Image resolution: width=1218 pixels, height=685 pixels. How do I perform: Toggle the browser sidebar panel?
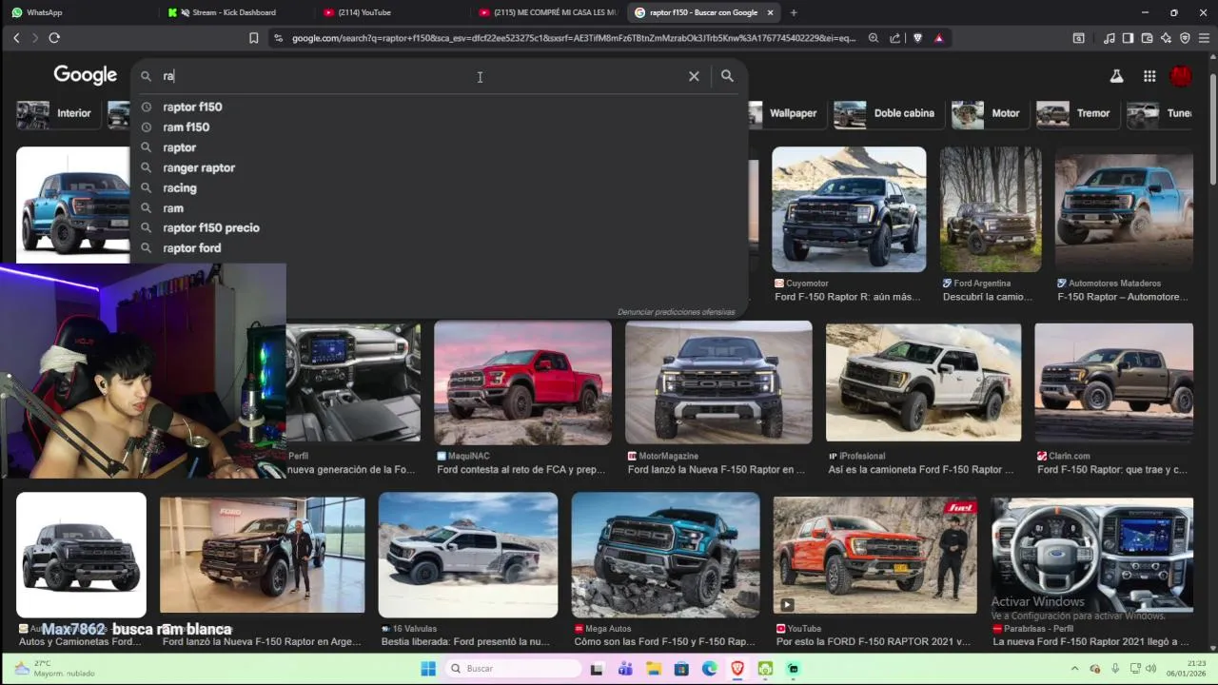click(x=1128, y=38)
